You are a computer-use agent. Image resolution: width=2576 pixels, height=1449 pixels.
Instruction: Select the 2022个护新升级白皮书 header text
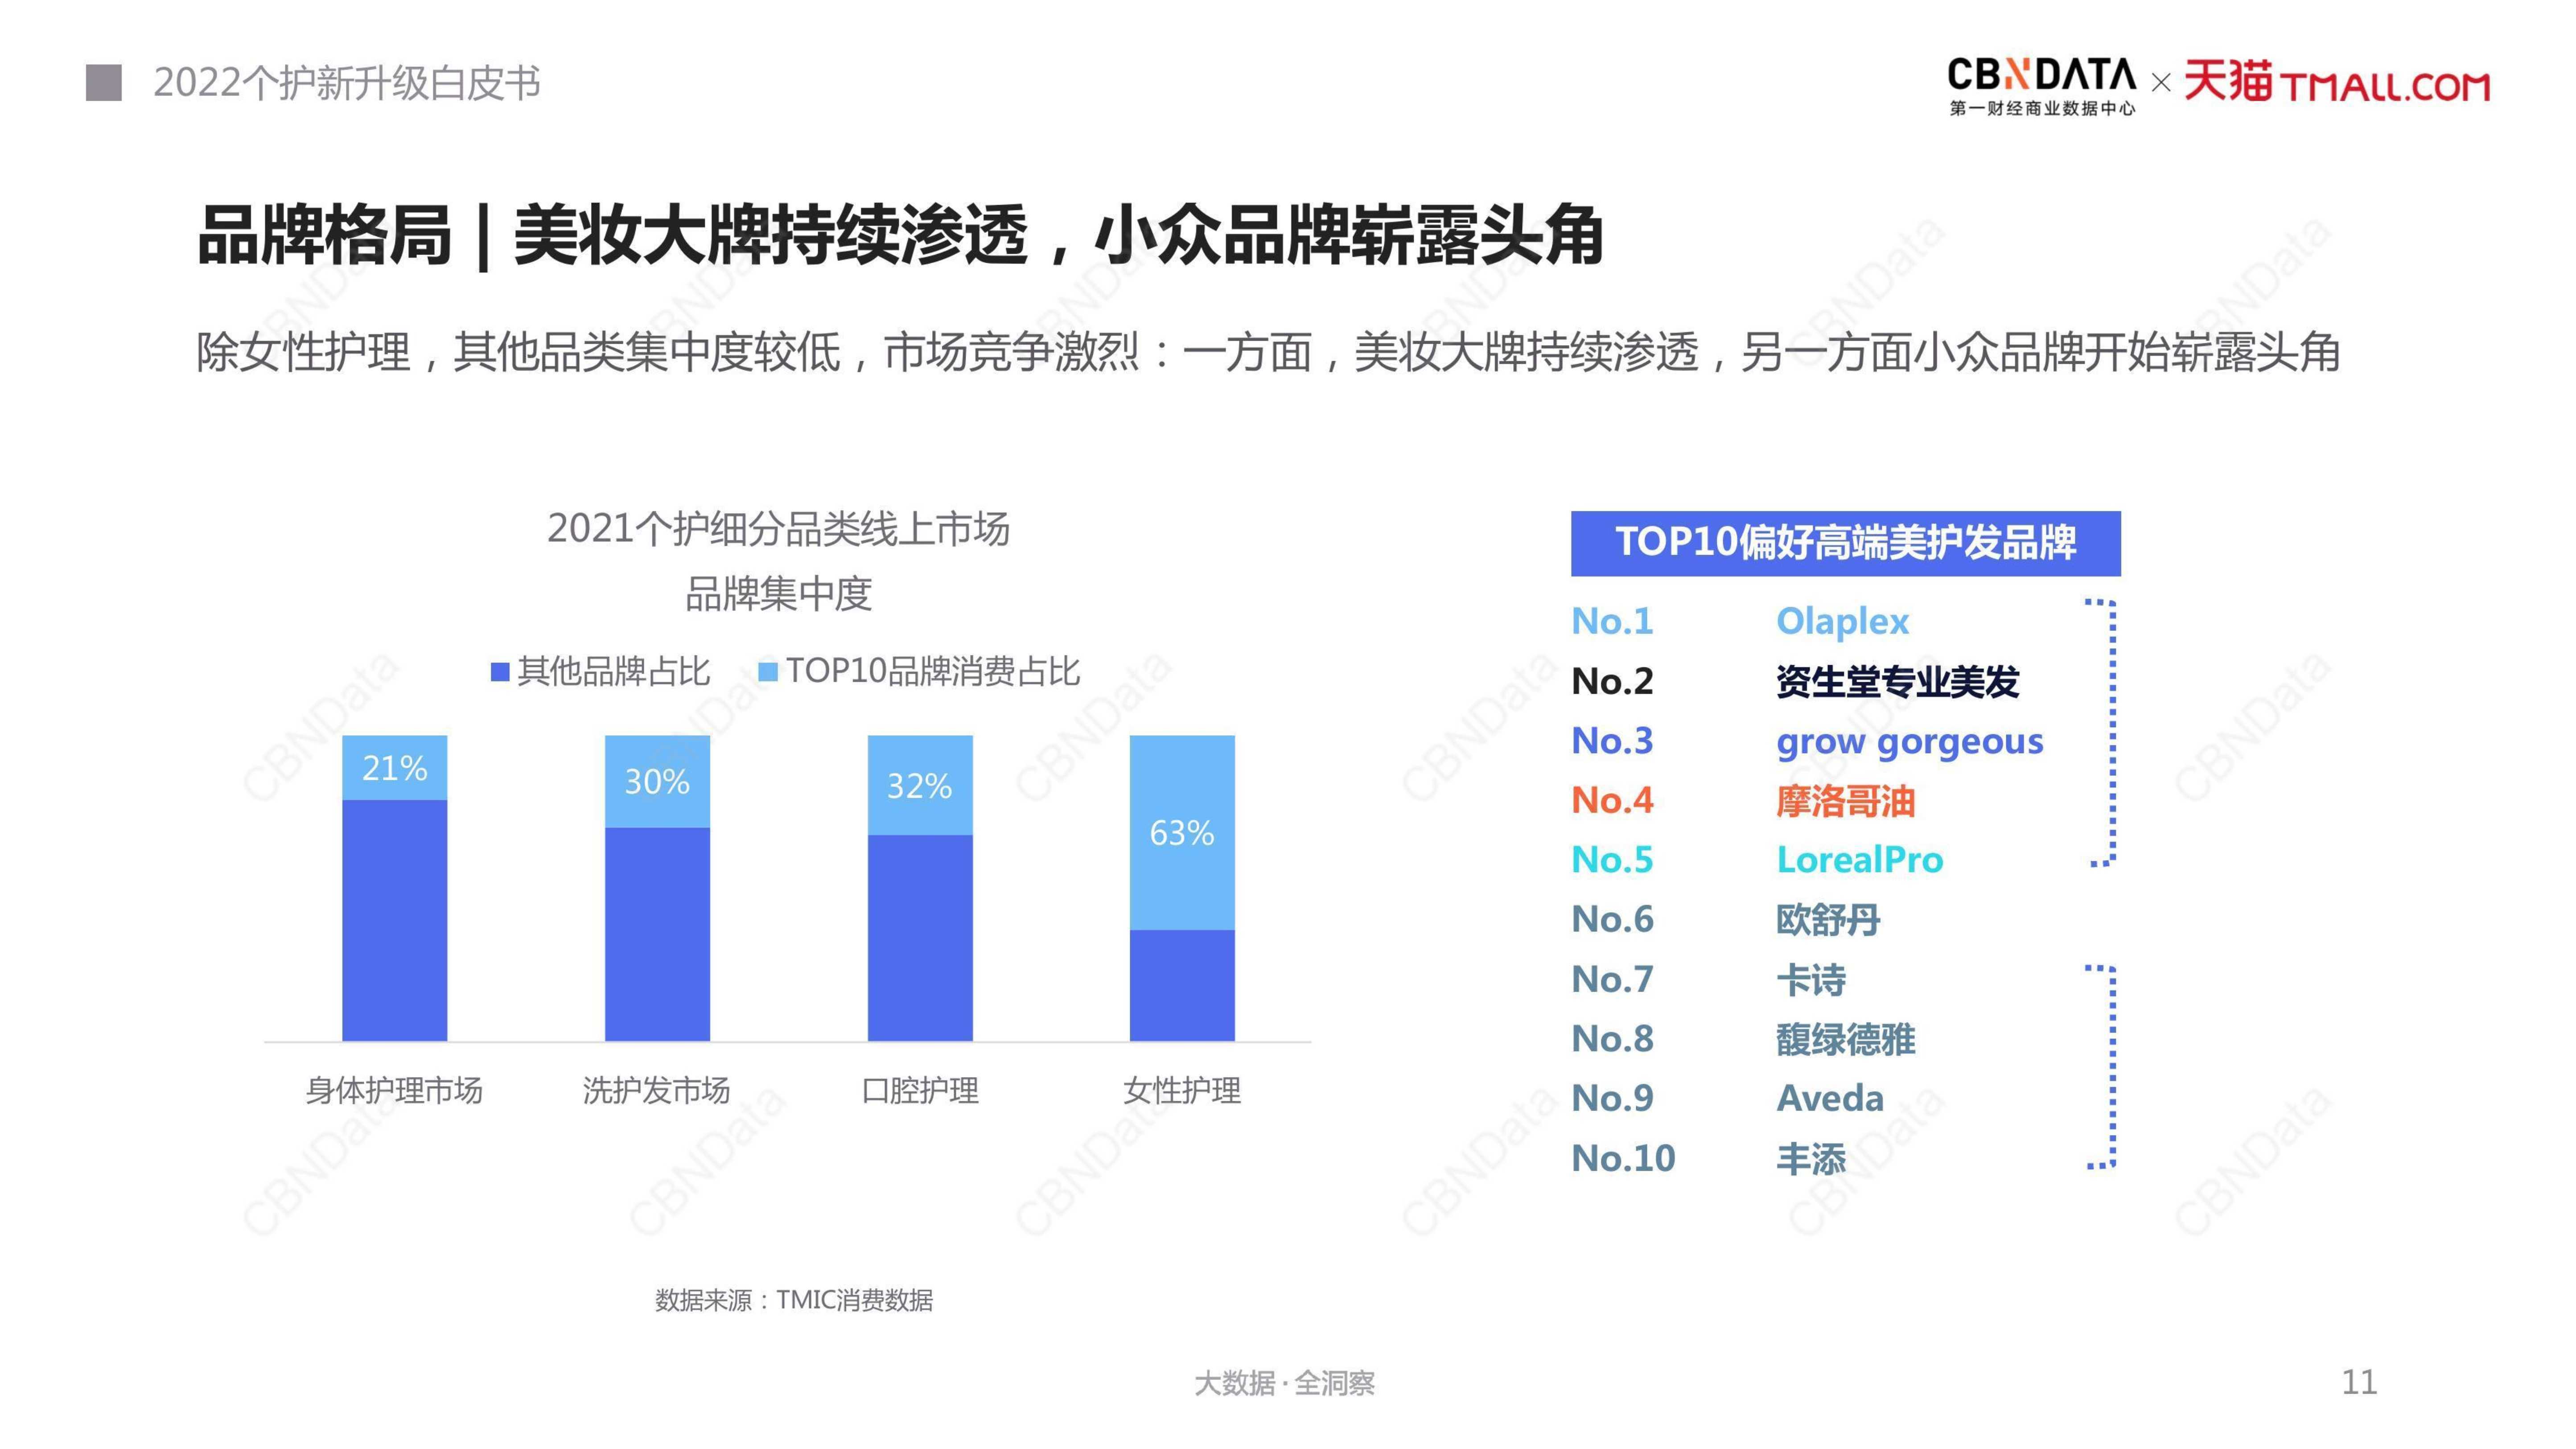pos(347,83)
